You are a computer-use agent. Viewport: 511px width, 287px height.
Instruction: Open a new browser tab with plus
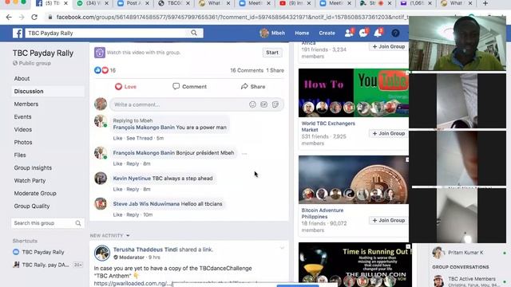485,3
